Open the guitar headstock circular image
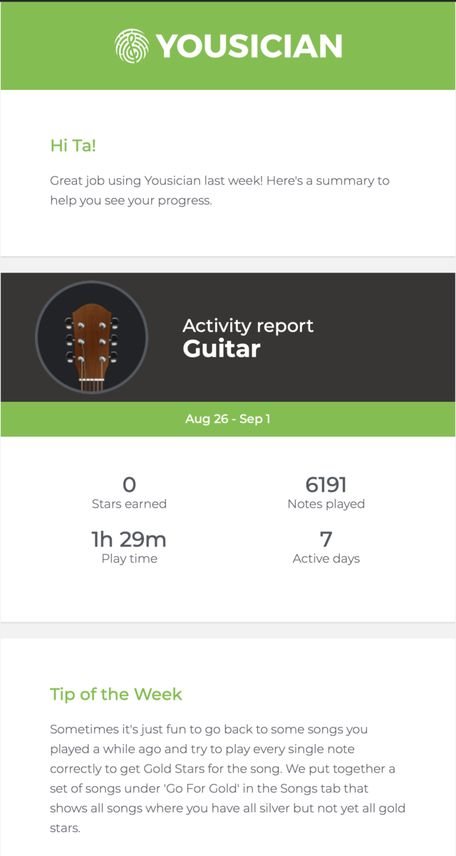Screen dimensions: 456x856 click(92, 337)
